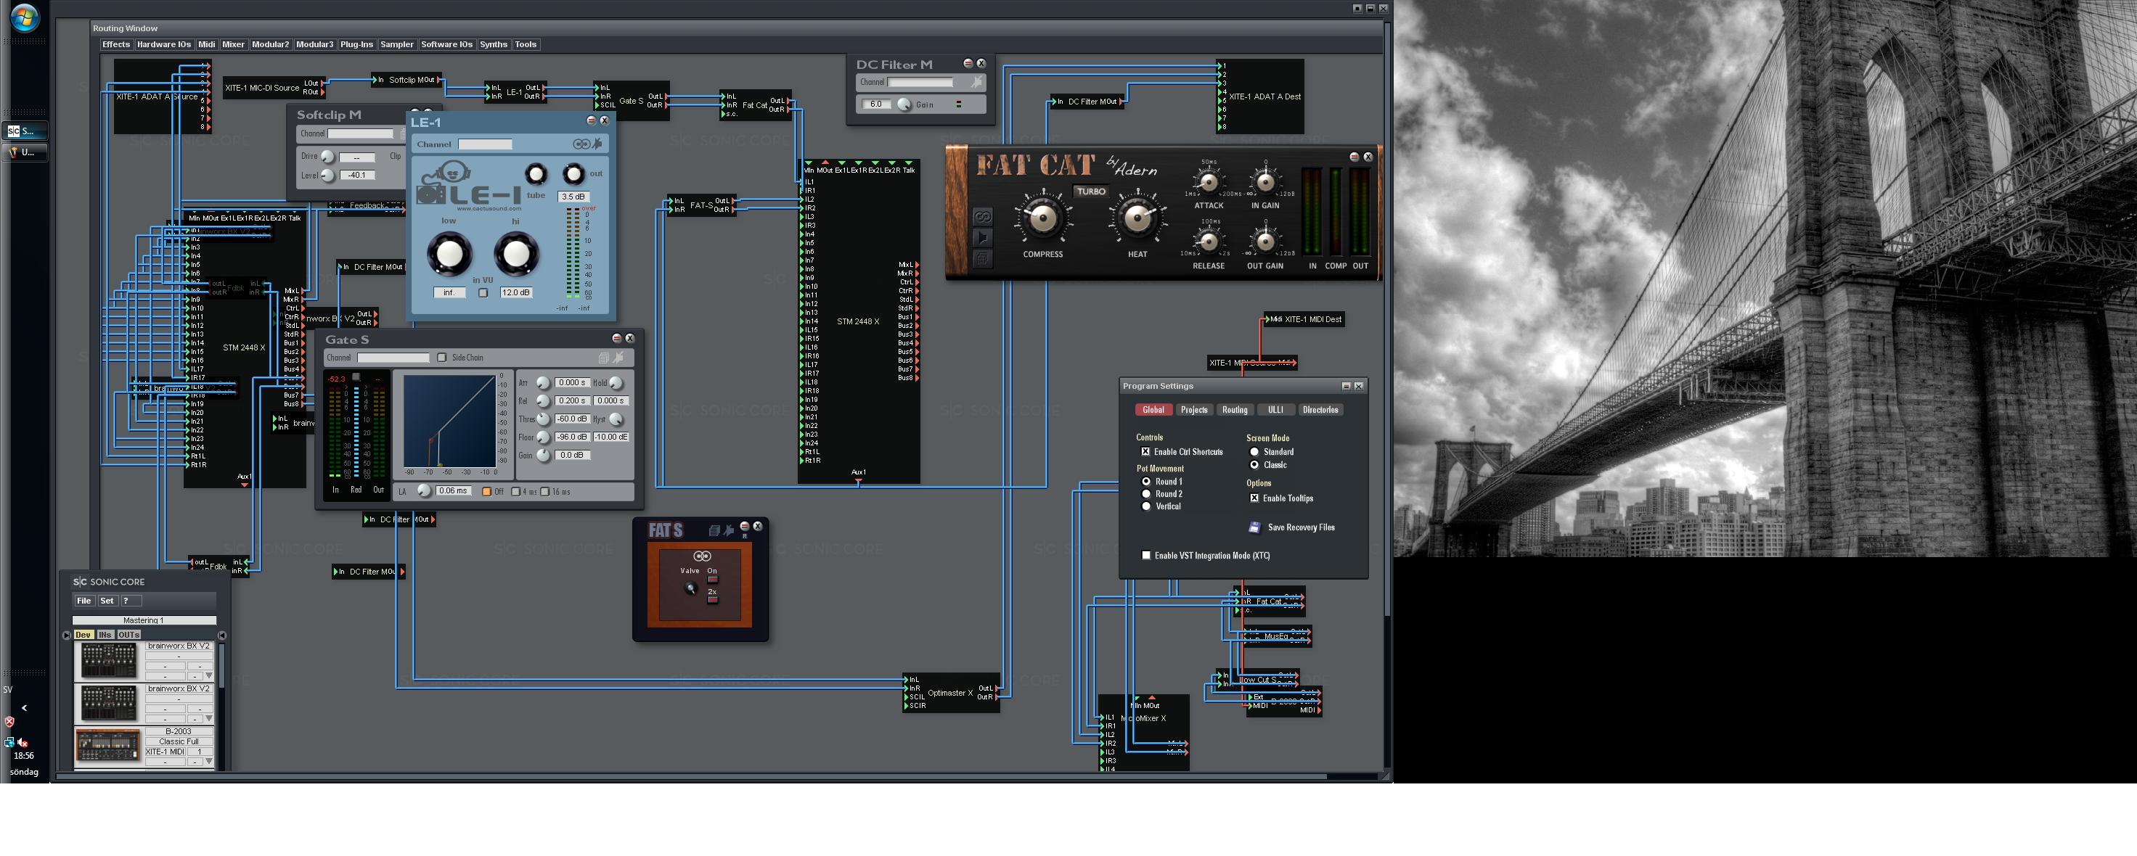Select the B-2003 device thumbnail

coord(108,746)
